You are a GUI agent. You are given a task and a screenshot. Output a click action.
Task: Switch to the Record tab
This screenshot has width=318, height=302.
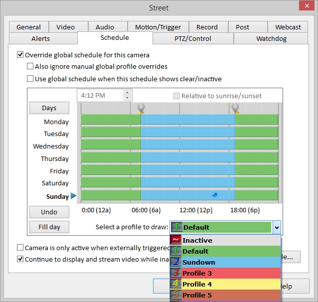(x=208, y=27)
